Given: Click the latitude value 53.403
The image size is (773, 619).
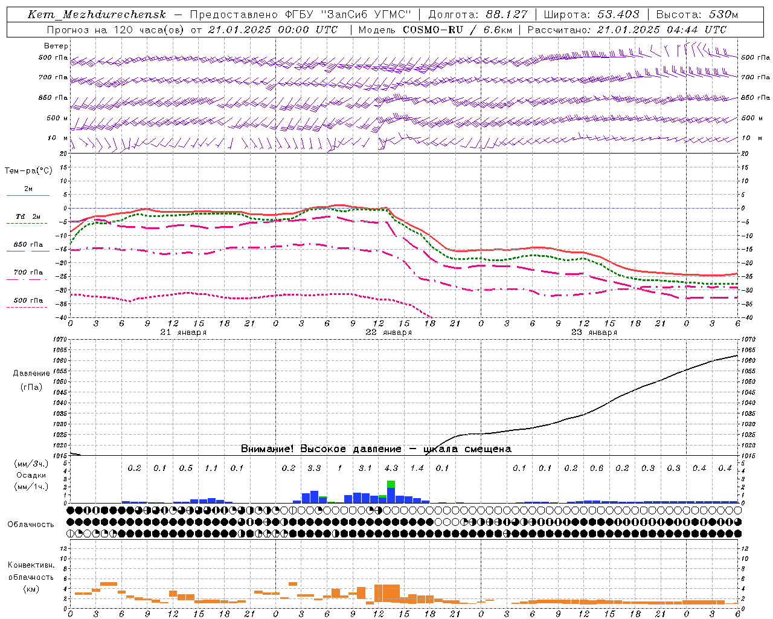Looking at the screenshot, I should [619, 15].
